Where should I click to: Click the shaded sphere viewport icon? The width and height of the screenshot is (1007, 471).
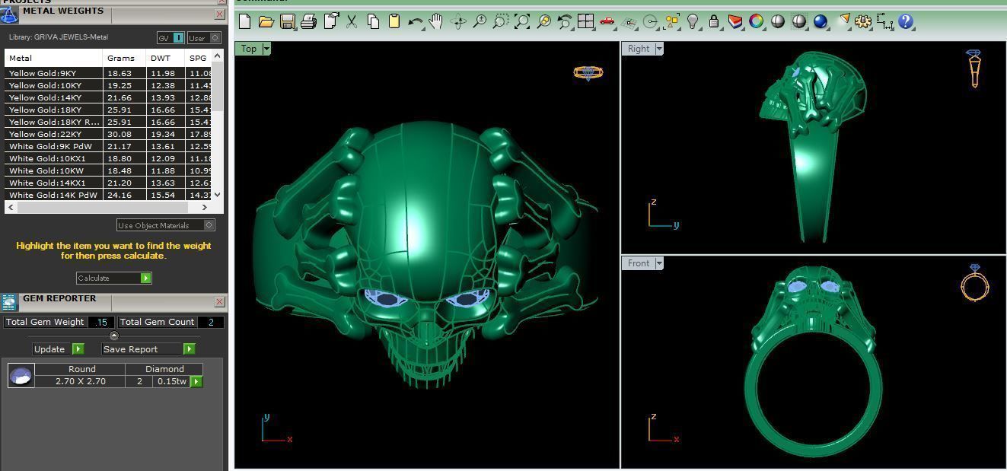coord(777,22)
